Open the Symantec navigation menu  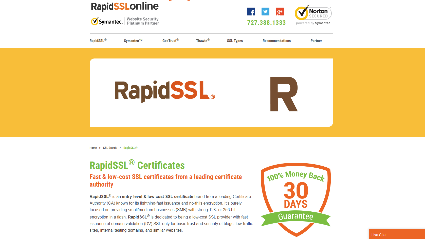(133, 41)
